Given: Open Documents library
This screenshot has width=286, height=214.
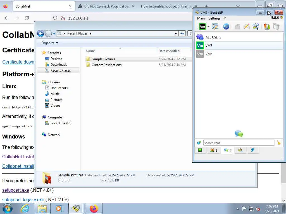Looking at the screenshot, I should (59, 88).
